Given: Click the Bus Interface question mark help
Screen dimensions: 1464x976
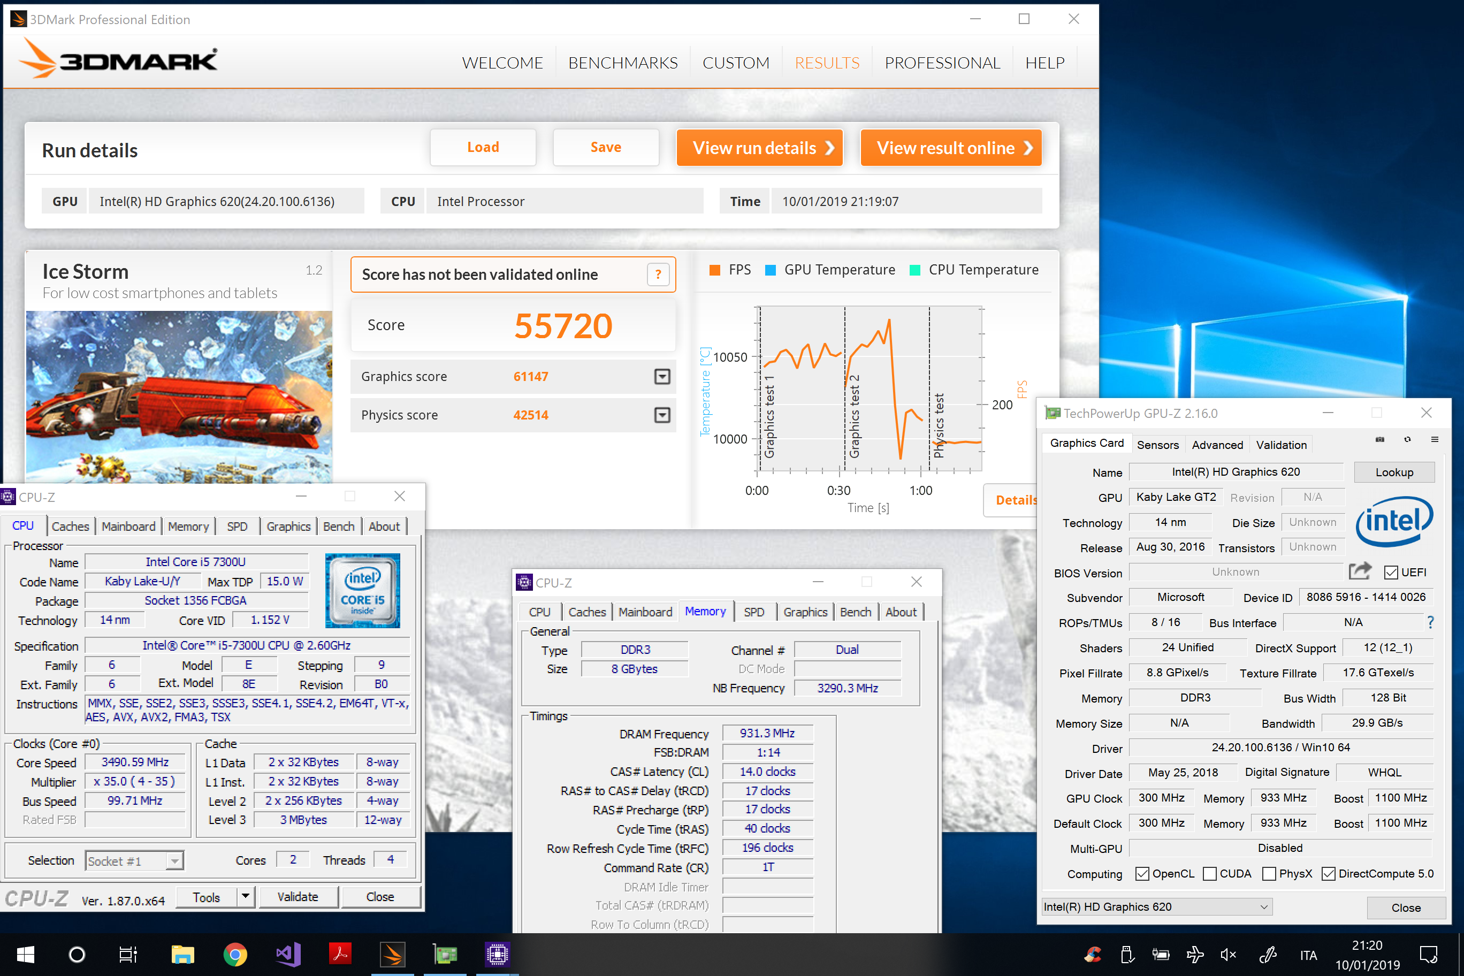Looking at the screenshot, I should (x=1430, y=622).
